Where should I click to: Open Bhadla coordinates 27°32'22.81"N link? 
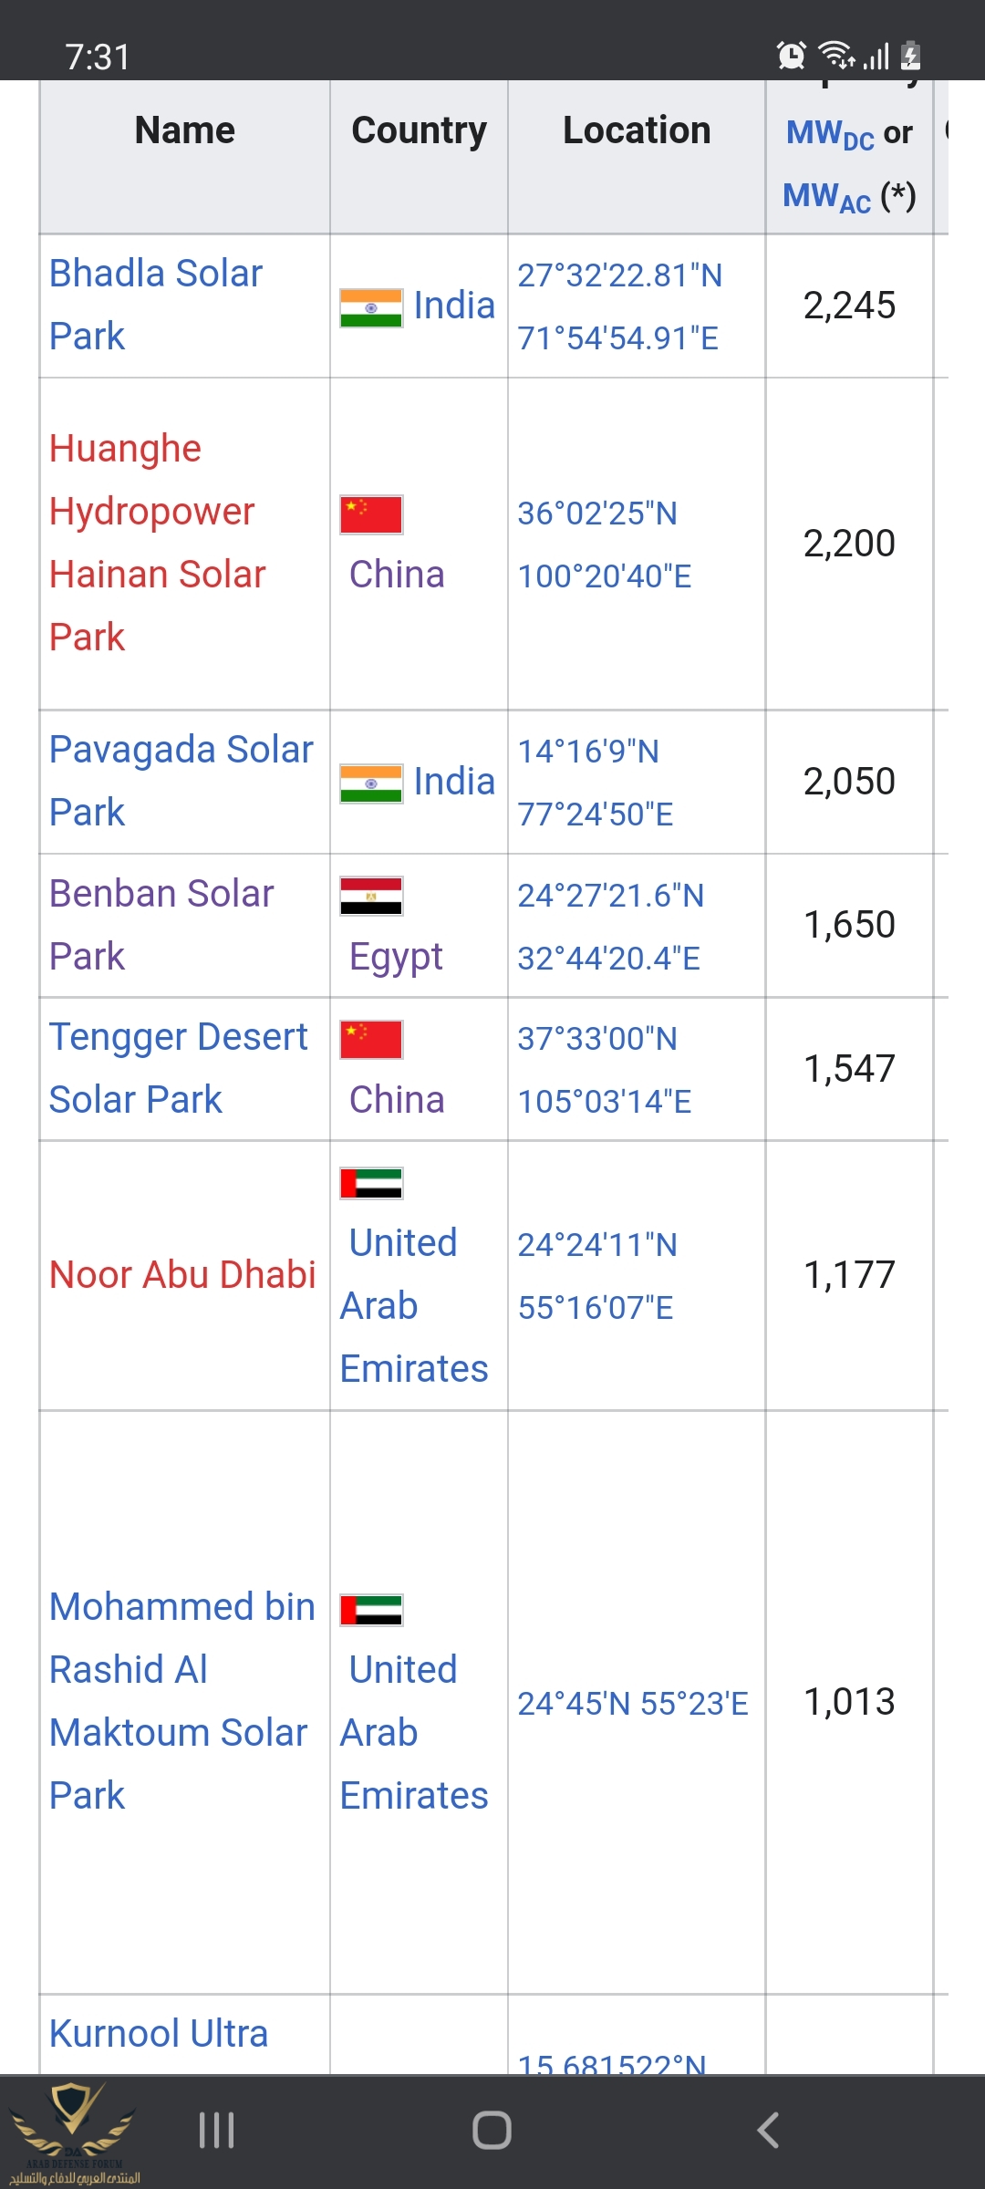[x=619, y=275]
